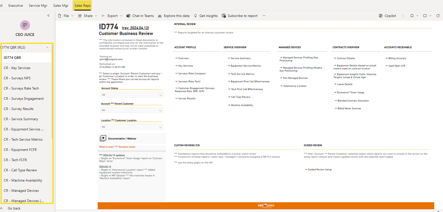Open the Account Profile Overview link
Viewport: 443px width, 212px height.
[x=182, y=58]
